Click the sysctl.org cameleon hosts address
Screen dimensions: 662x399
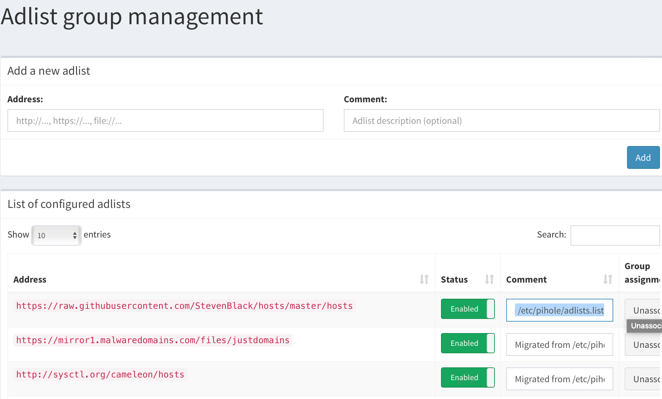(x=100, y=374)
